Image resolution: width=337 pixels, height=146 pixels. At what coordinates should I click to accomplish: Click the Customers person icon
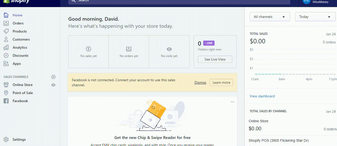[6, 39]
